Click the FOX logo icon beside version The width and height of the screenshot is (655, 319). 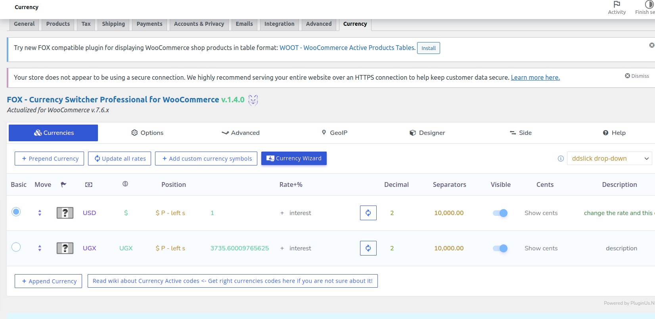(253, 100)
